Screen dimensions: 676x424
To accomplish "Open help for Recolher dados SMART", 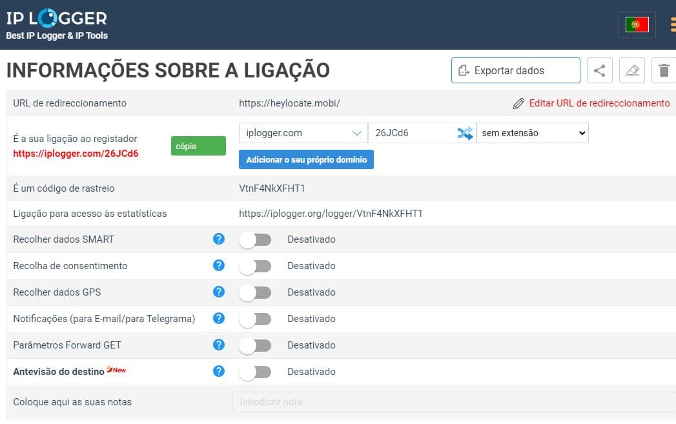I will [219, 239].
